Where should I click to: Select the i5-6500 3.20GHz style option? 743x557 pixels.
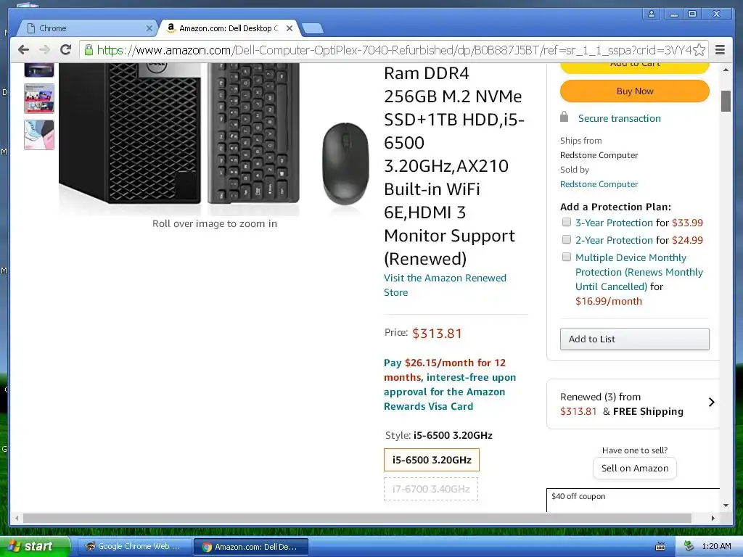pos(431,460)
